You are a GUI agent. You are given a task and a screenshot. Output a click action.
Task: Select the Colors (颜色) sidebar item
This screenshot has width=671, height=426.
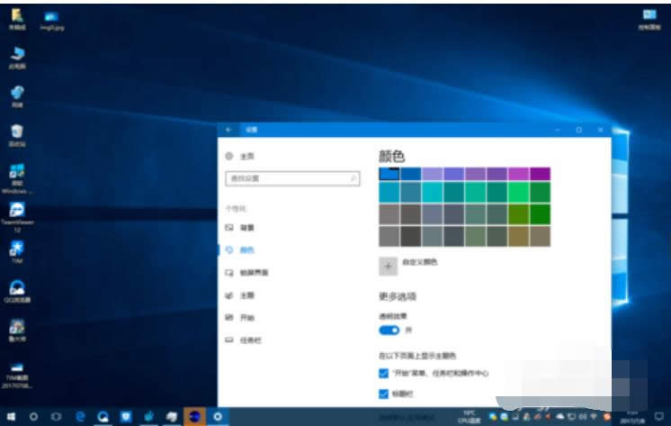pos(246,249)
